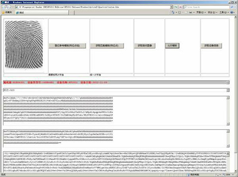Click first template area scrollbar down arrow
This screenshot has height=177, width=238.
point(228,124)
